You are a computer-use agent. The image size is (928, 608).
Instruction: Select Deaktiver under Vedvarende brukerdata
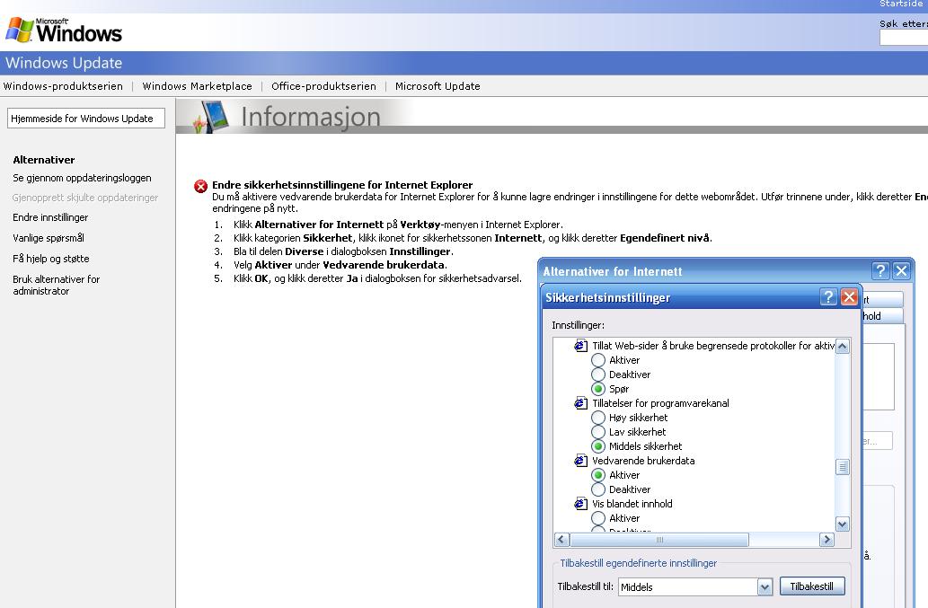598,489
